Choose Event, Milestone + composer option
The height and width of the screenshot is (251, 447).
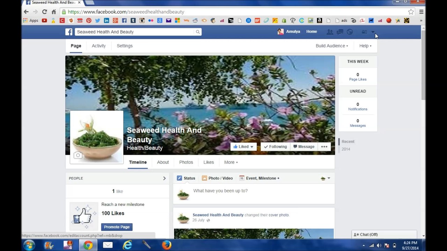click(x=259, y=178)
